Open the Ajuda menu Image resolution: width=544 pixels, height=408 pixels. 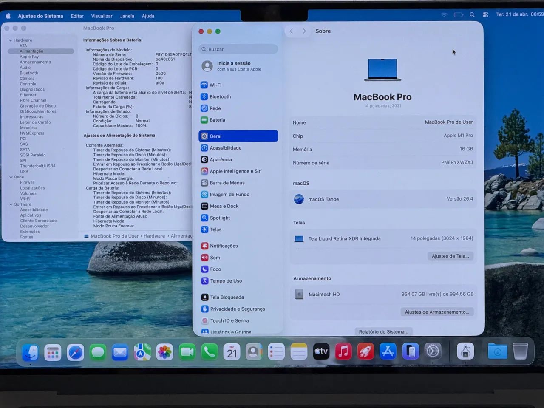click(x=148, y=16)
